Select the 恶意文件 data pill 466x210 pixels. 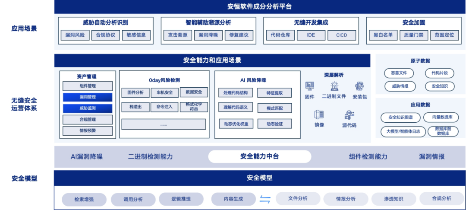pyautogui.click(x=399, y=73)
